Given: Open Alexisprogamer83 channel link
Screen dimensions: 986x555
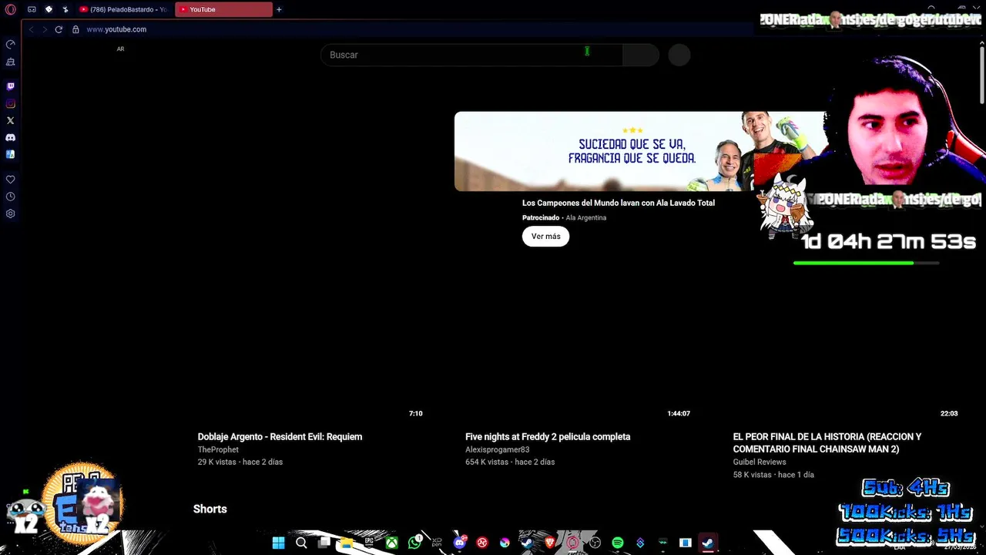Looking at the screenshot, I should click(498, 449).
